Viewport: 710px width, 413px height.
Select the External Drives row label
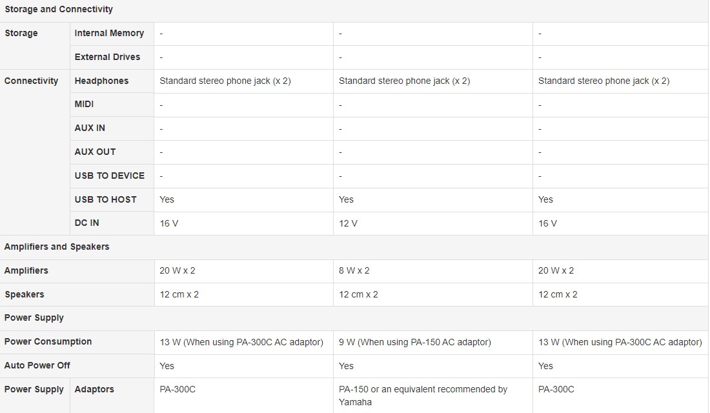107,57
